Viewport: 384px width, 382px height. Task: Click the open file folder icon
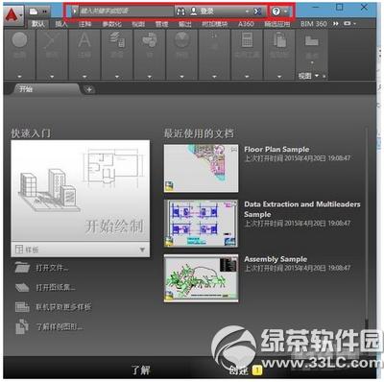tap(22, 268)
